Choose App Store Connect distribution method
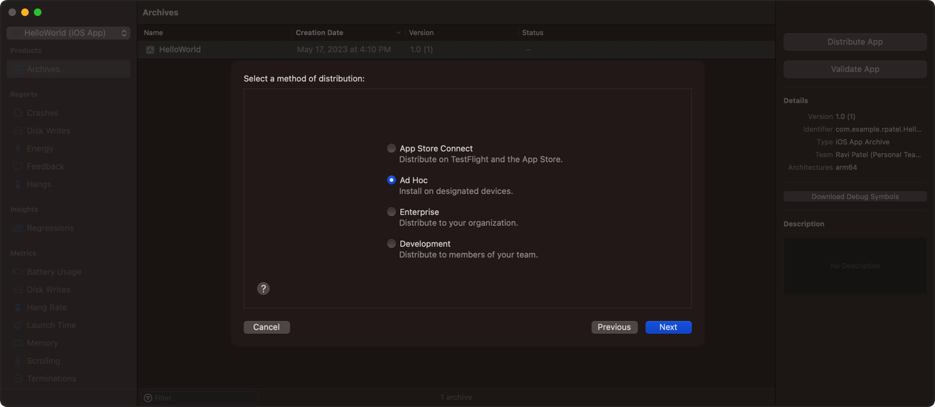This screenshot has width=935, height=407. [x=391, y=148]
